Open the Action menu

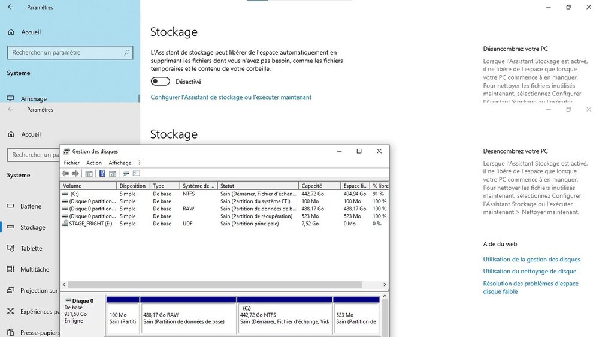click(x=94, y=163)
